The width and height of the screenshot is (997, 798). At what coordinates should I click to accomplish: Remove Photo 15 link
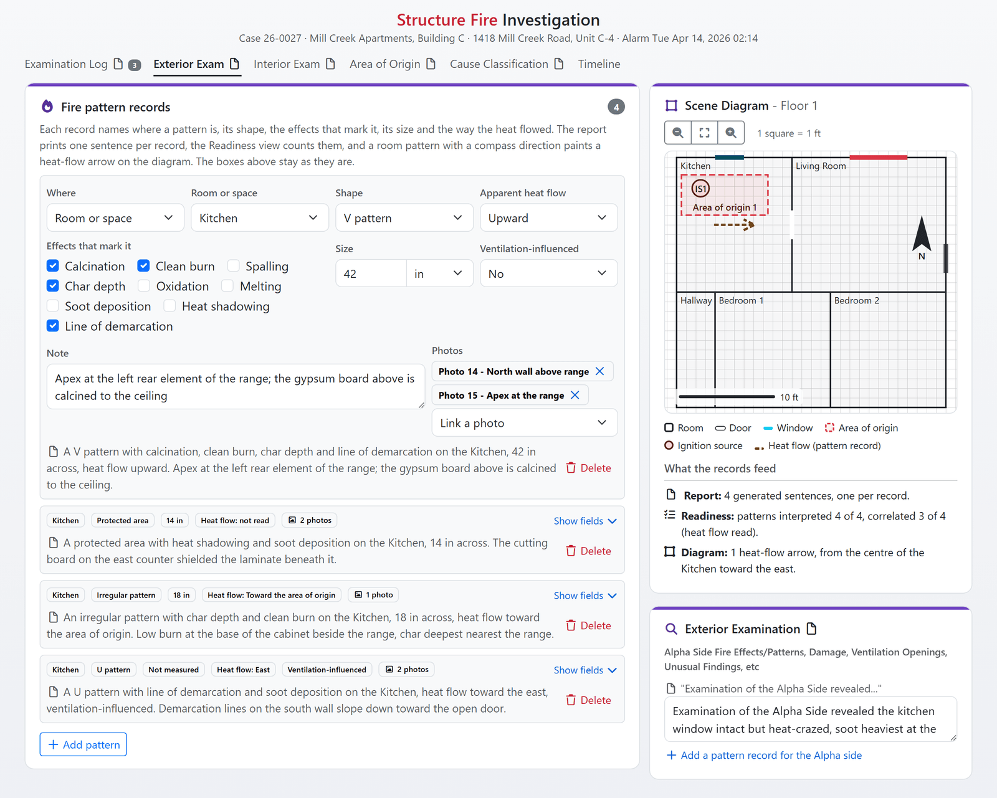point(575,395)
